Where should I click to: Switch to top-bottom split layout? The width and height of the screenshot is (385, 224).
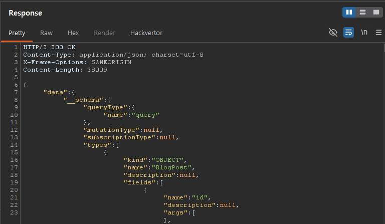pos(362,12)
